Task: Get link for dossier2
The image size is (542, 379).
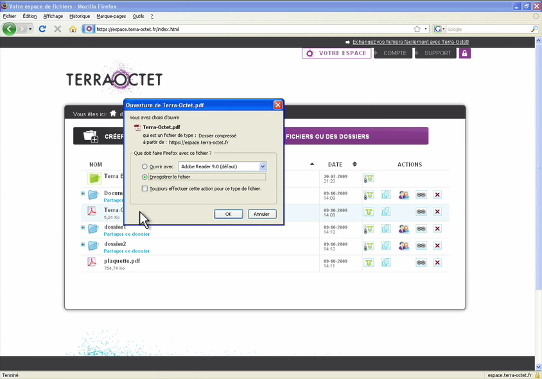Action: (421, 245)
